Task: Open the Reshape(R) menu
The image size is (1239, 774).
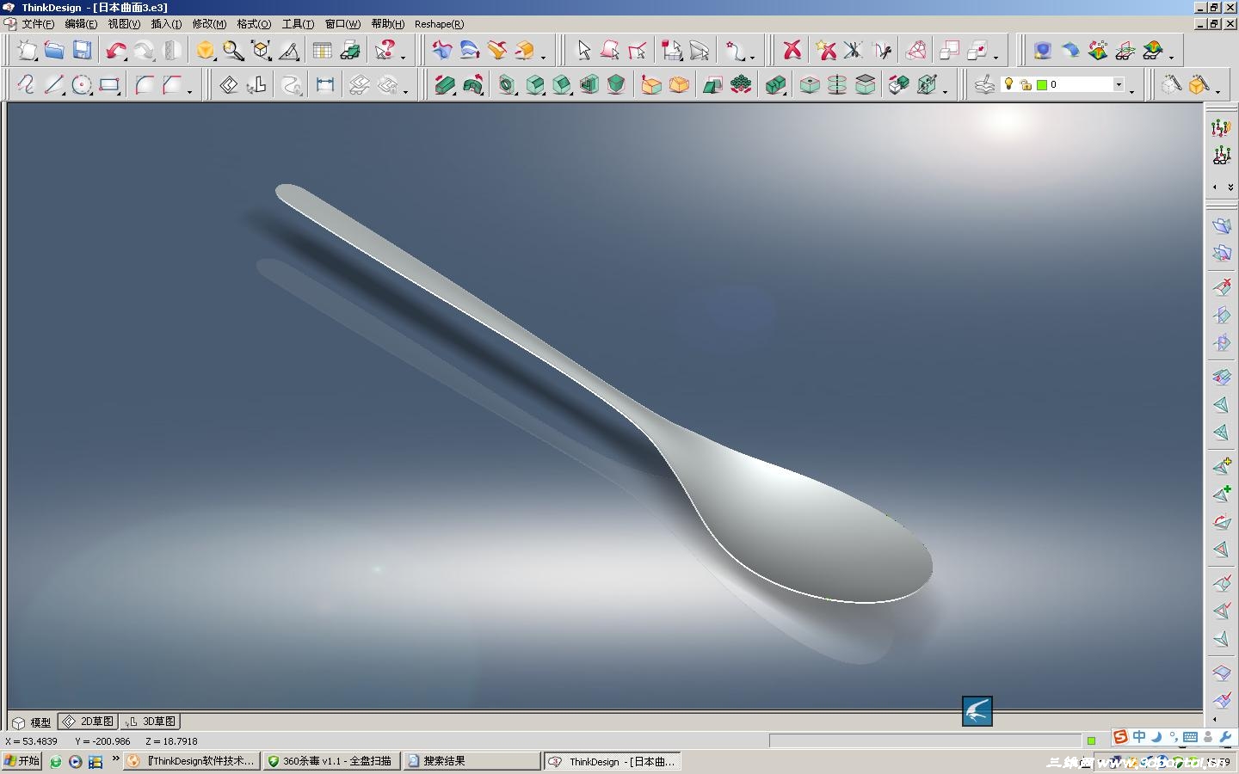Action: pos(439,24)
